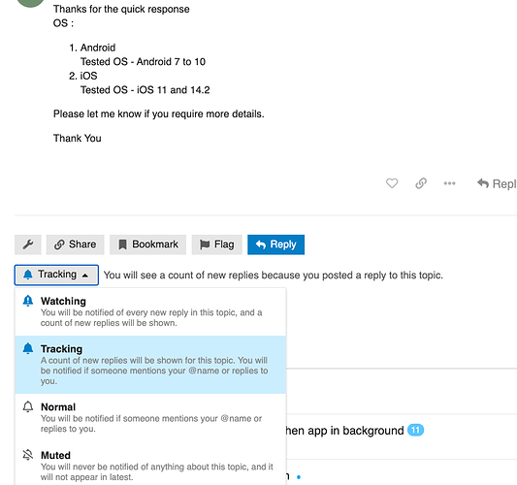Bookmark this topic
This screenshot has height=485, width=517.
(147, 244)
